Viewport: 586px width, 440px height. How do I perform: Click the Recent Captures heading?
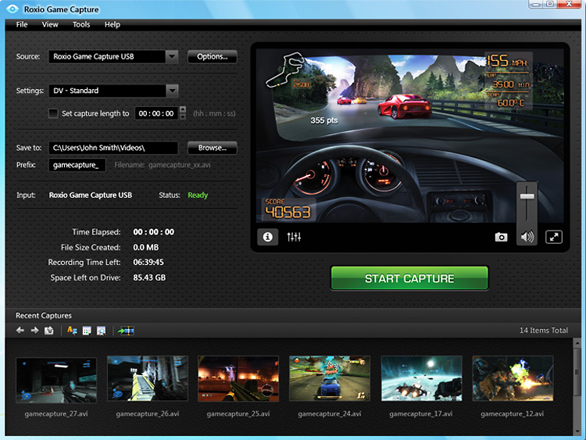[44, 316]
